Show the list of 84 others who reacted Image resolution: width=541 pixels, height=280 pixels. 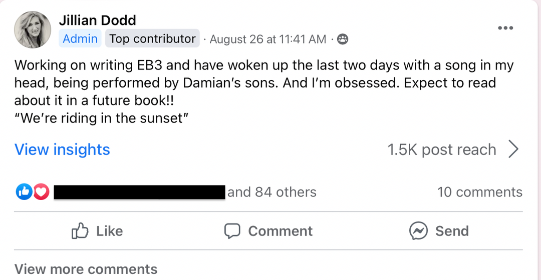coord(272,192)
